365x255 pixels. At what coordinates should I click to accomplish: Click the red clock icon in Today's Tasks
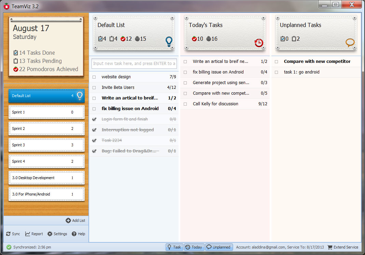(x=259, y=43)
